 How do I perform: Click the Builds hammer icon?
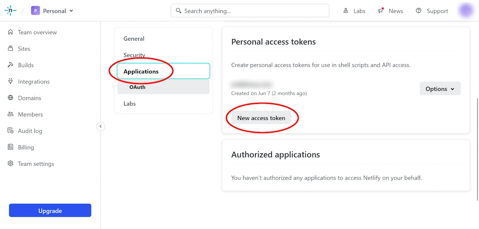[10, 65]
